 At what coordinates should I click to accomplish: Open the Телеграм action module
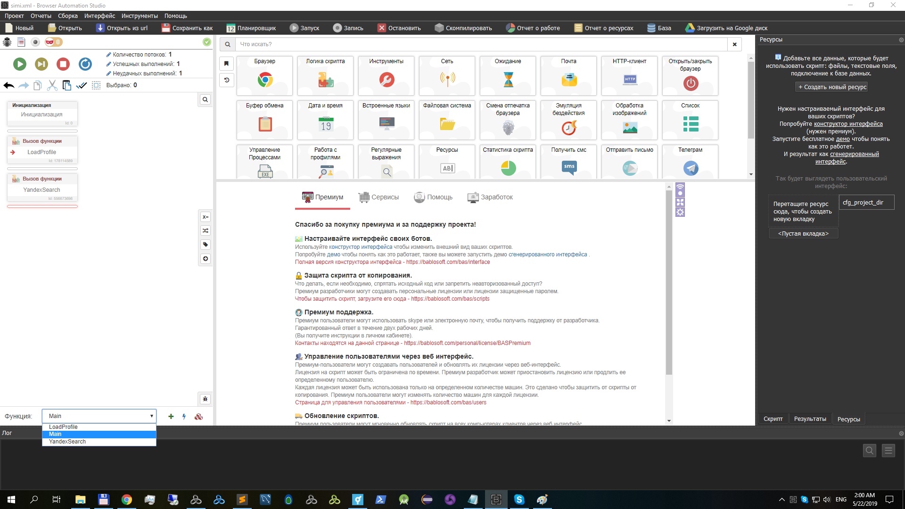[690, 162]
